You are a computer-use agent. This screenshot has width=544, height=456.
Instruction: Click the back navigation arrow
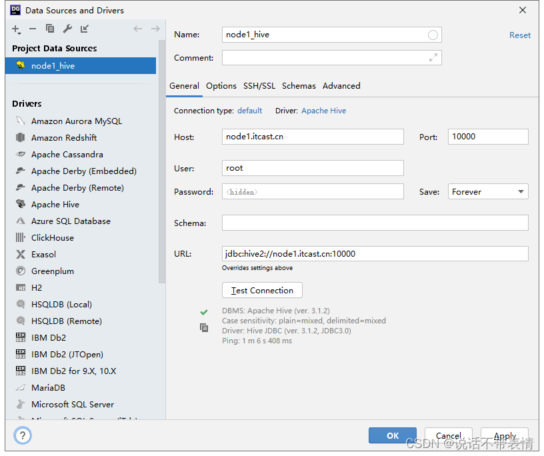137,29
